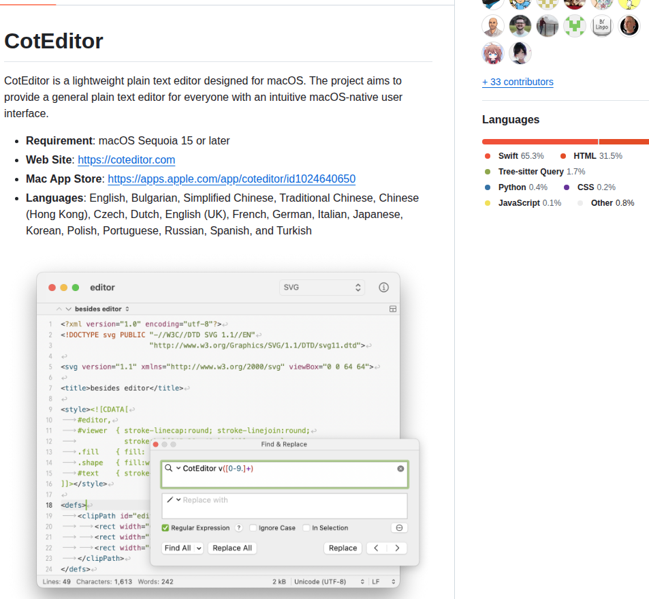Click the Tree-sitter Query language entry
This screenshot has width=649, height=599.
(535, 172)
